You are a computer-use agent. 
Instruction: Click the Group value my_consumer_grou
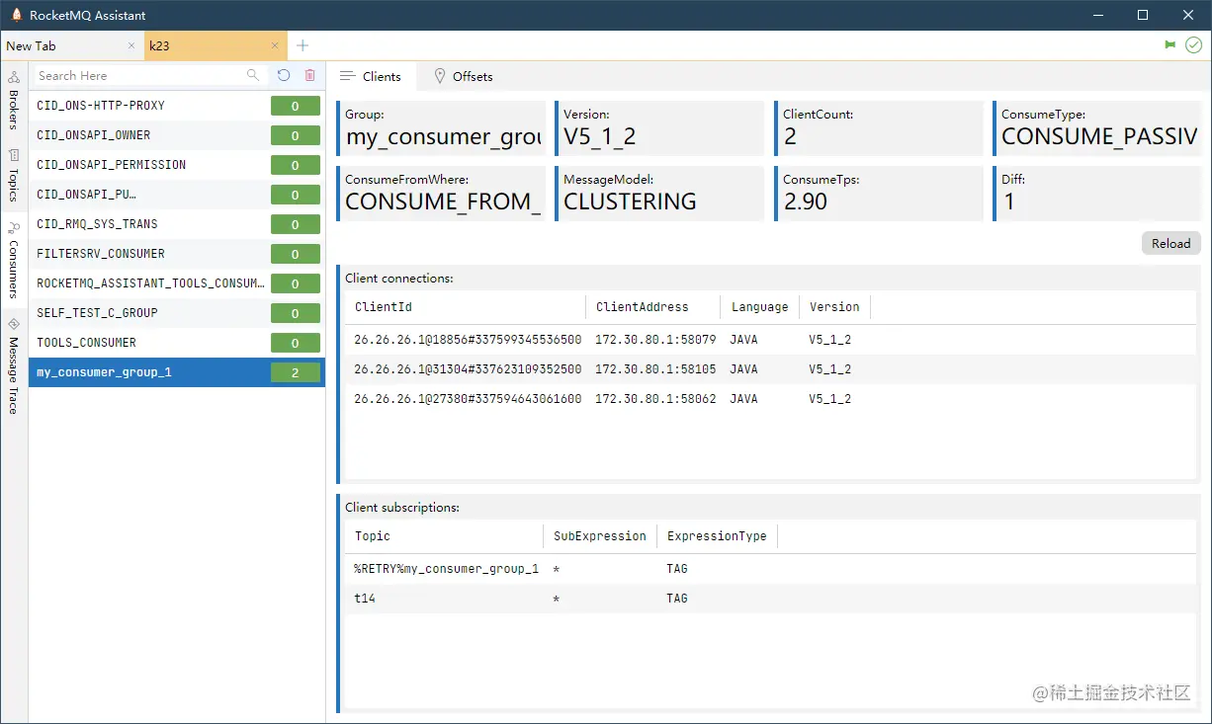443,137
